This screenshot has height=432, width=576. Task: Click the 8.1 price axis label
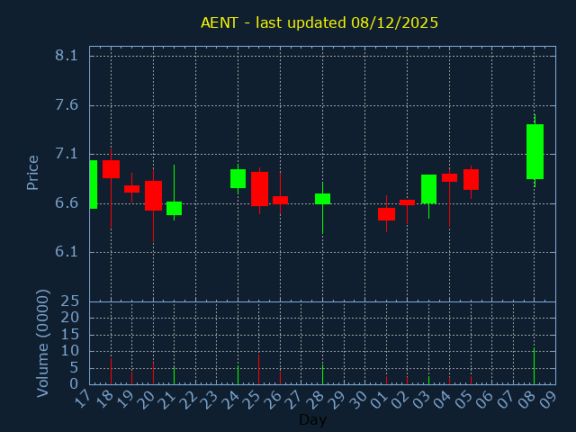tap(67, 56)
